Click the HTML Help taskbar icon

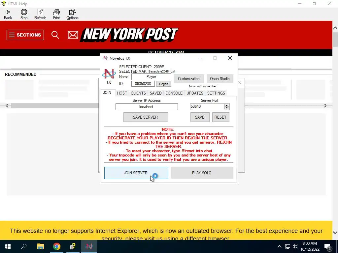pyautogui.click(x=73, y=246)
